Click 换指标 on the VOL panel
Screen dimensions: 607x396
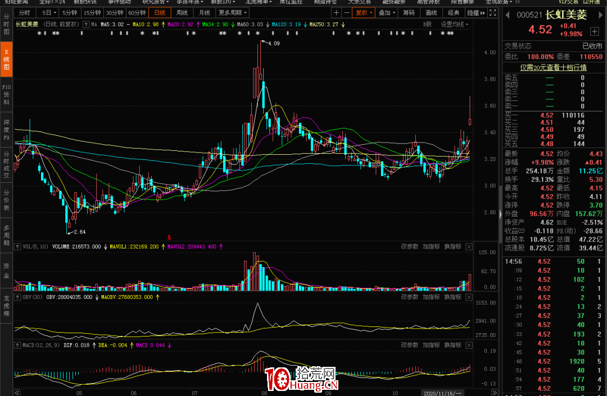tap(452, 246)
